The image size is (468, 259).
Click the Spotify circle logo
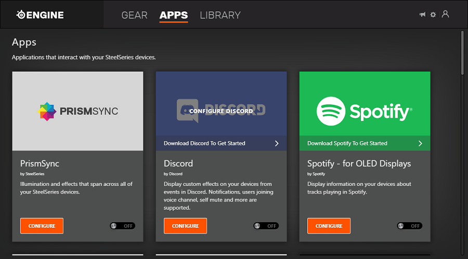click(x=331, y=111)
